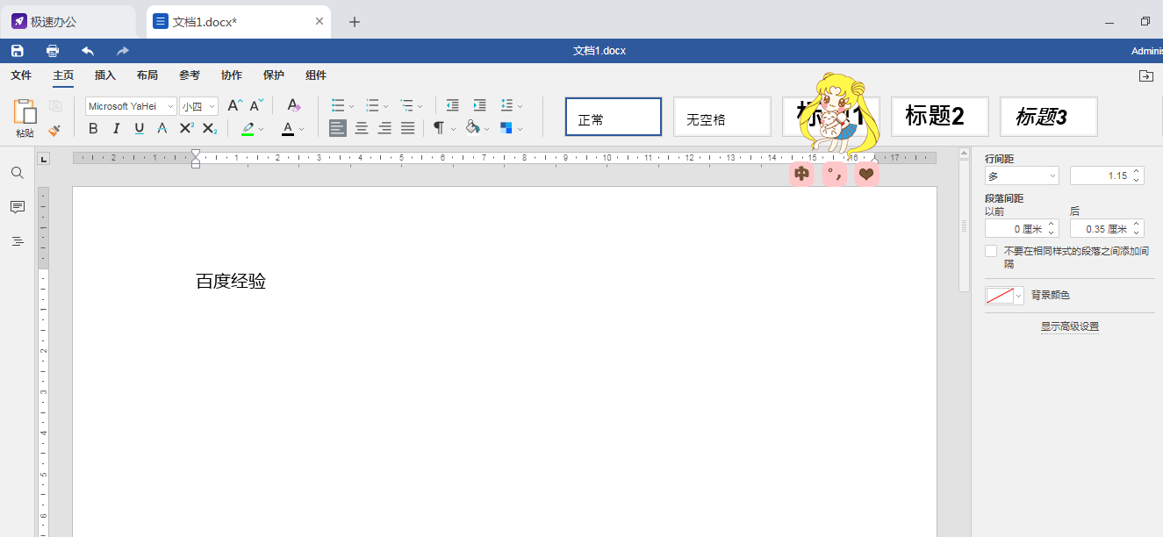Screen dimensions: 1163x537
Task: Center align text
Action: 361,129
